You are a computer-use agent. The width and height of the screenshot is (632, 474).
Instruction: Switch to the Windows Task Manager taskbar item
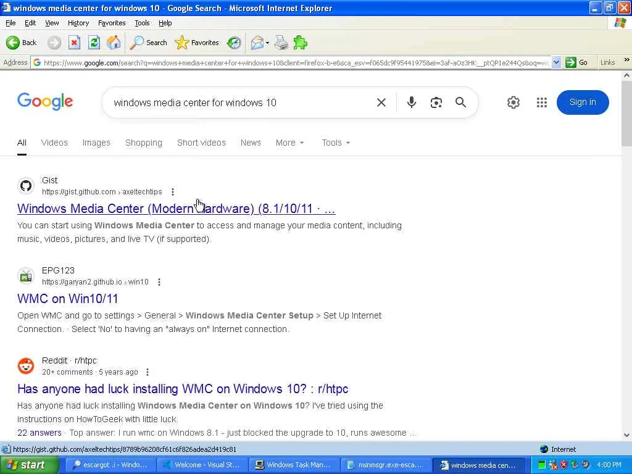click(x=293, y=465)
